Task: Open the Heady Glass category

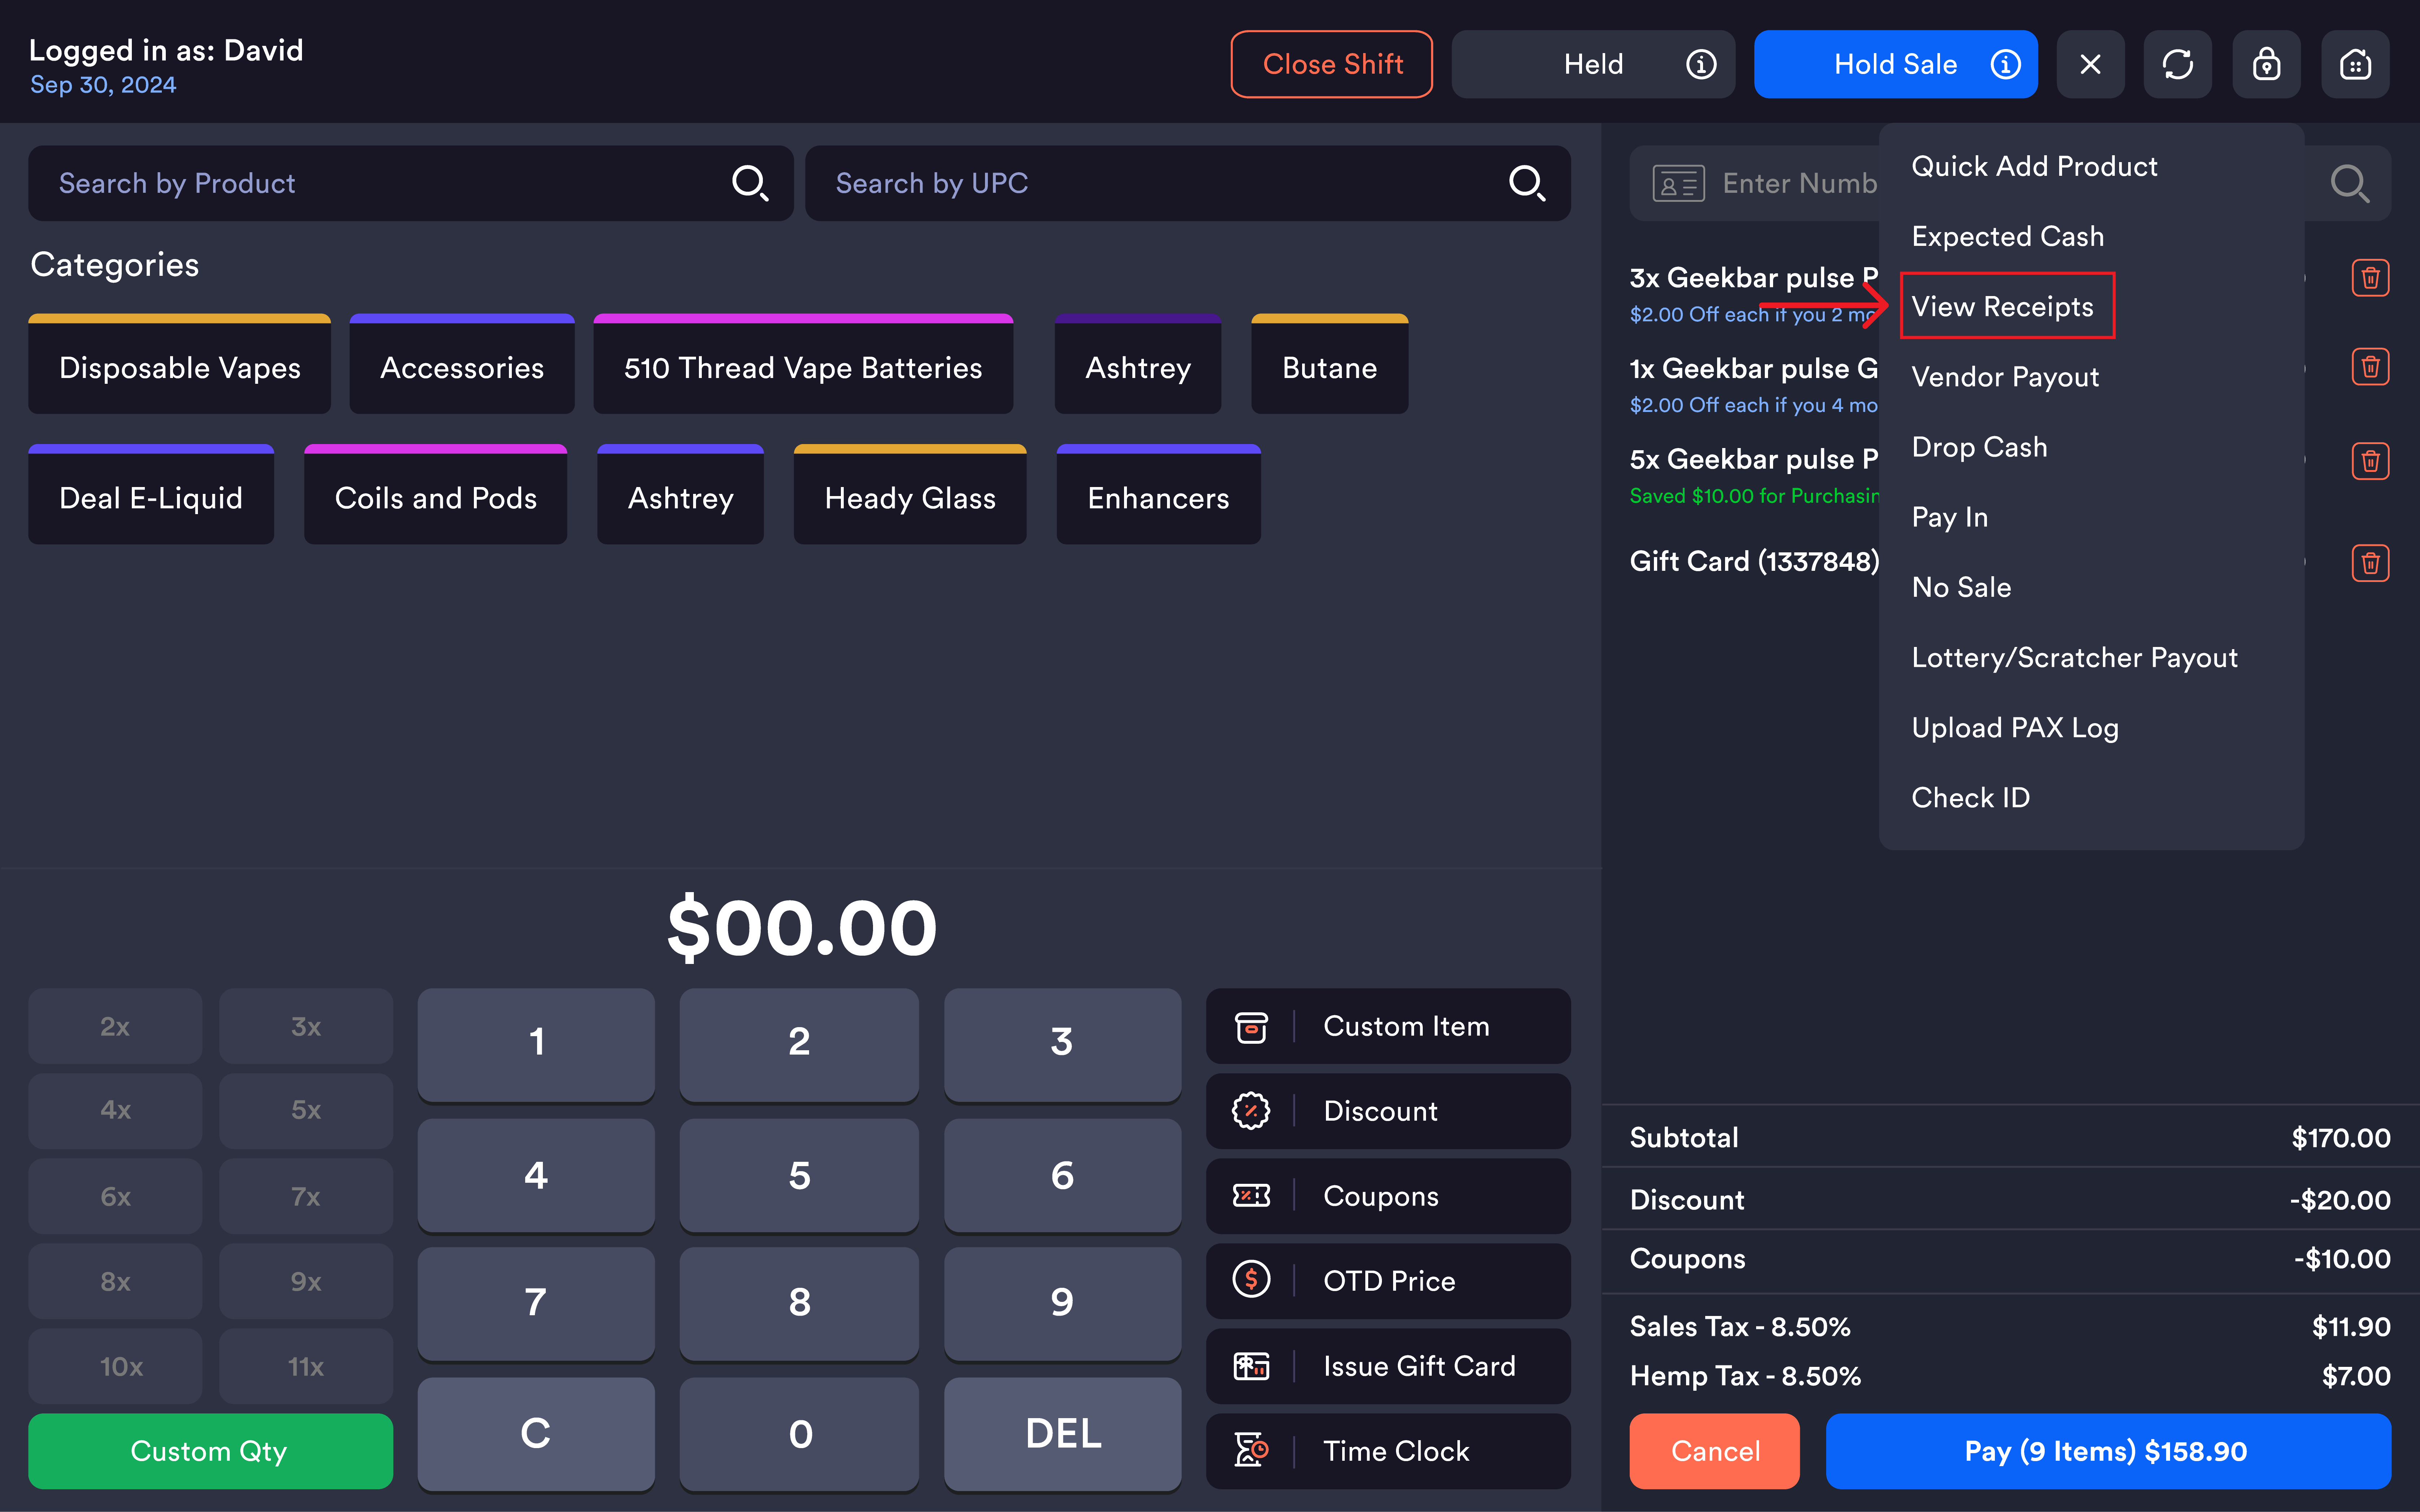Action: (909, 494)
